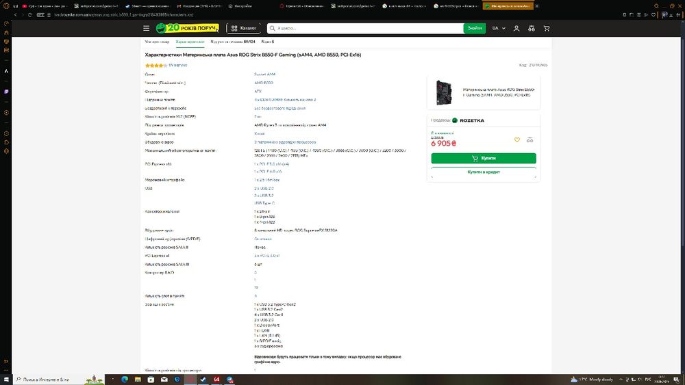The width and height of the screenshot is (685, 385).
Task: Click the Opera GX logo menu icon
Action: tap(6, 6)
